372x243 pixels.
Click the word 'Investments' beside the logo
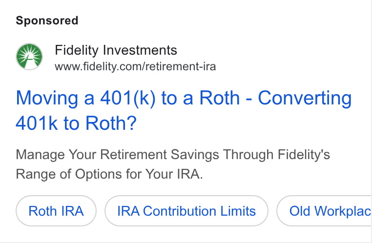coord(140,50)
